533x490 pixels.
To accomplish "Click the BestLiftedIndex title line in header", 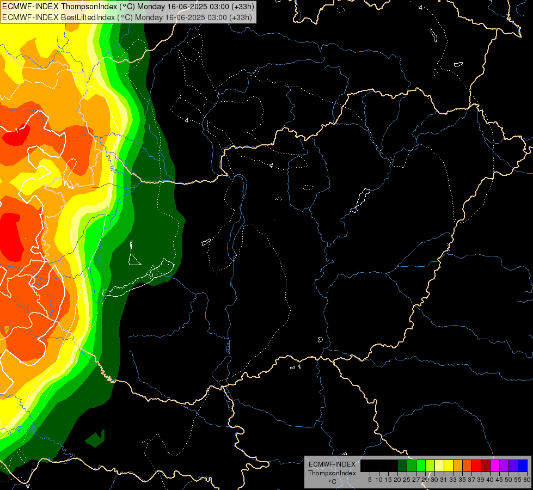I will click(127, 17).
